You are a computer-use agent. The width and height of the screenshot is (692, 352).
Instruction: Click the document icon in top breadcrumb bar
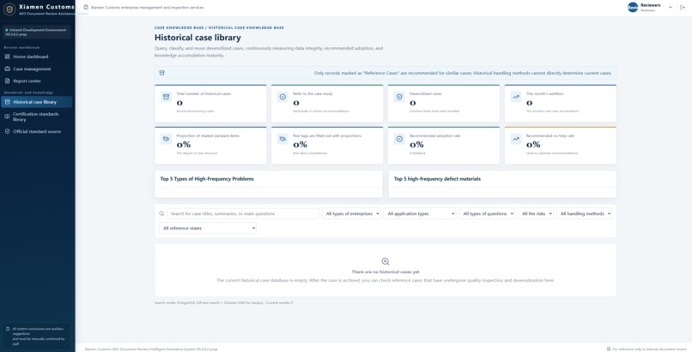(x=86, y=8)
